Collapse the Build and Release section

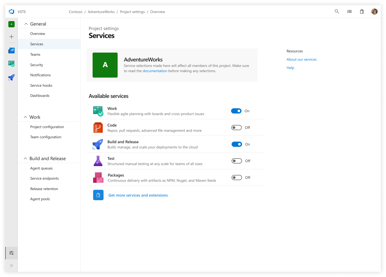click(25, 159)
